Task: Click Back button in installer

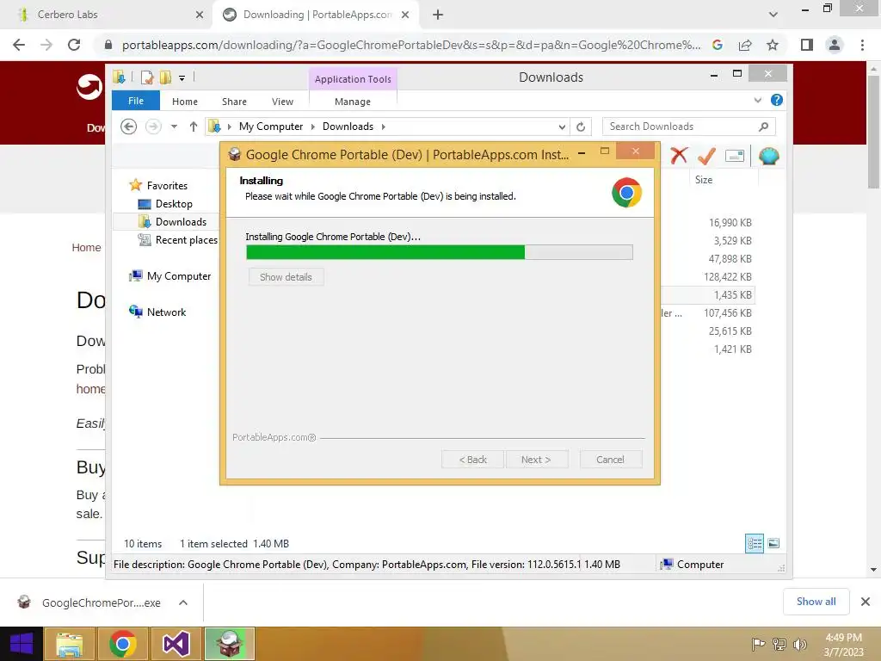Action: click(472, 460)
